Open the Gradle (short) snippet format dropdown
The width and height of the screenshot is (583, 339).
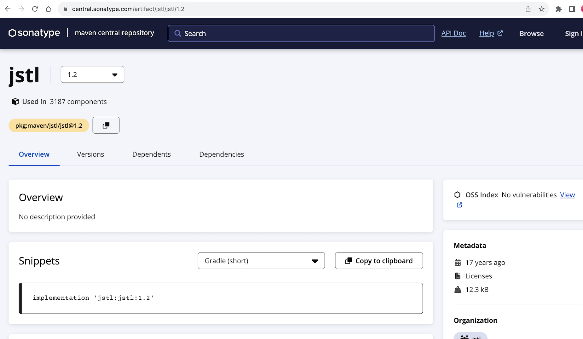(261, 261)
